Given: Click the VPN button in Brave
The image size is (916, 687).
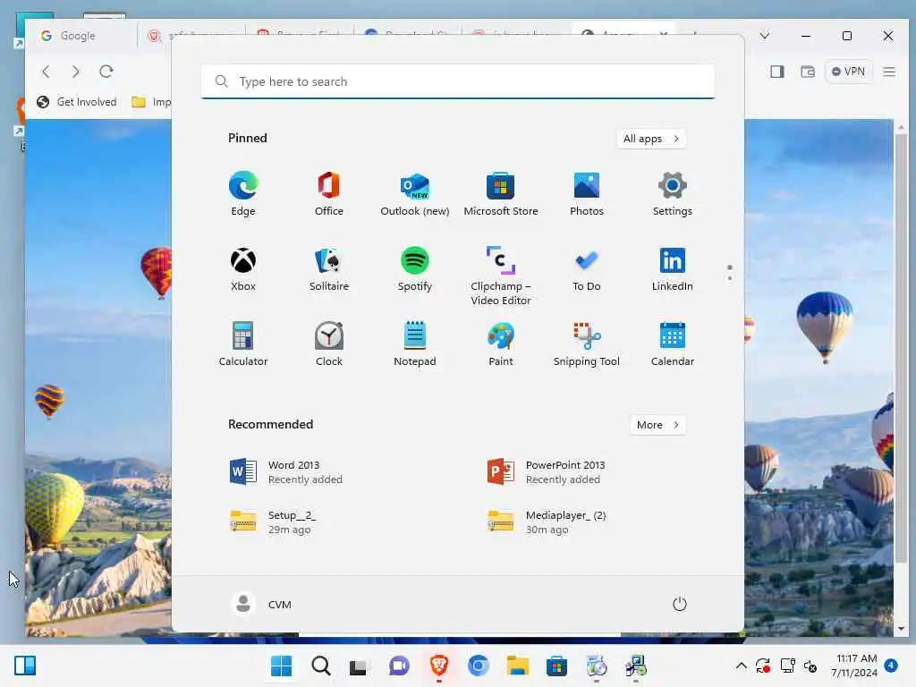Looking at the screenshot, I should tap(848, 72).
